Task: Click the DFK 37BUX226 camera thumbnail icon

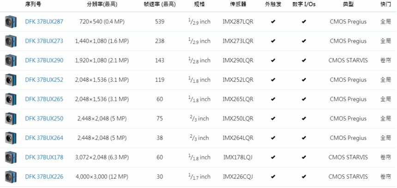Action: coord(11,176)
